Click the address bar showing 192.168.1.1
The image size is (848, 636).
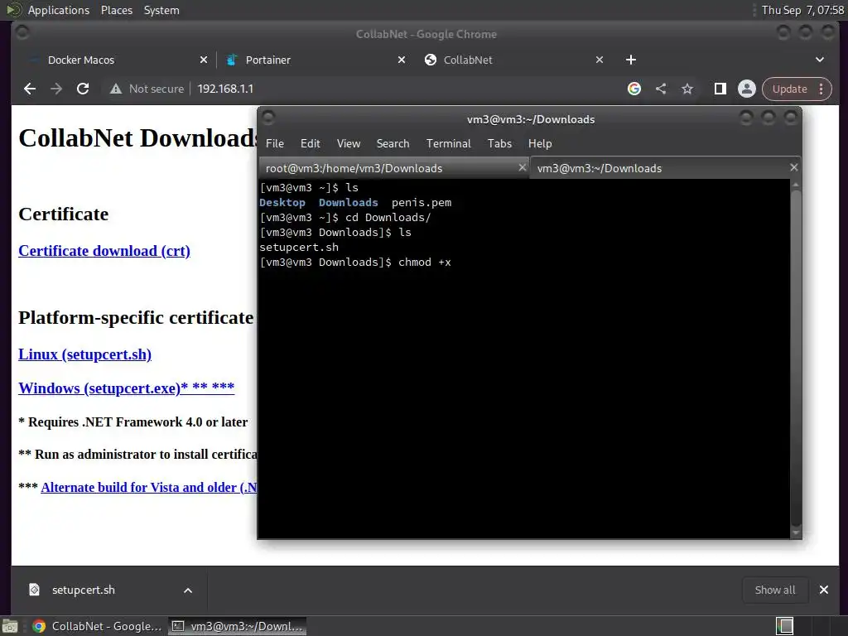point(225,89)
